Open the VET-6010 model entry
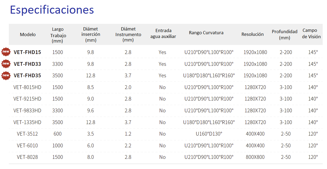 (27, 145)
